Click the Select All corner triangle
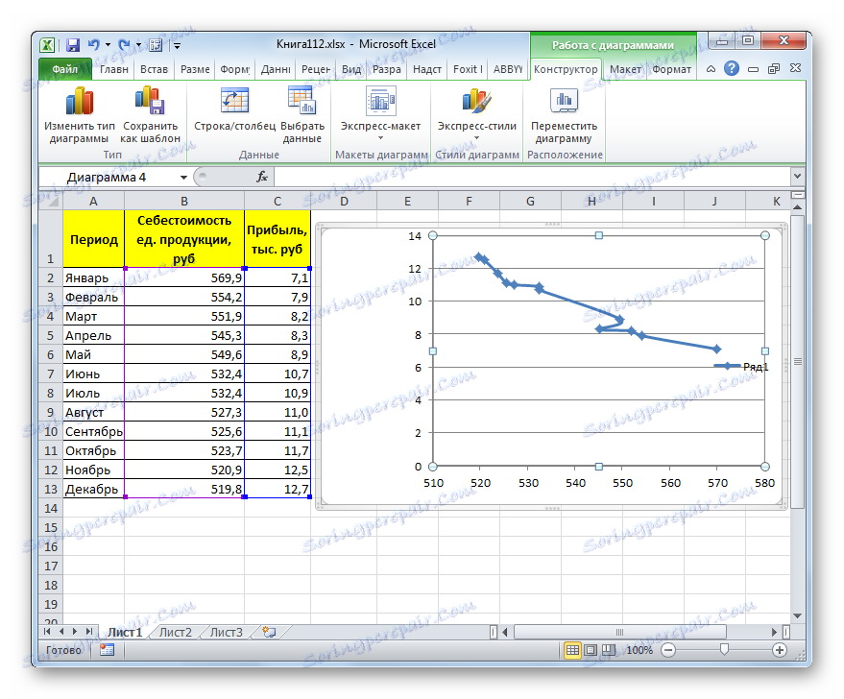 pyautogui.click(x=51, y=201)
